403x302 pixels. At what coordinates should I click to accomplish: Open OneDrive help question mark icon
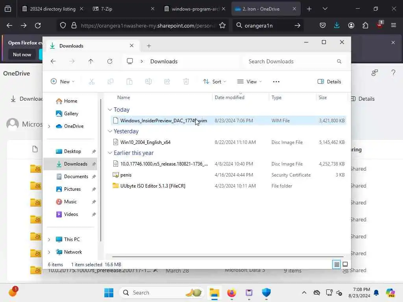click(x=393, y=73)
